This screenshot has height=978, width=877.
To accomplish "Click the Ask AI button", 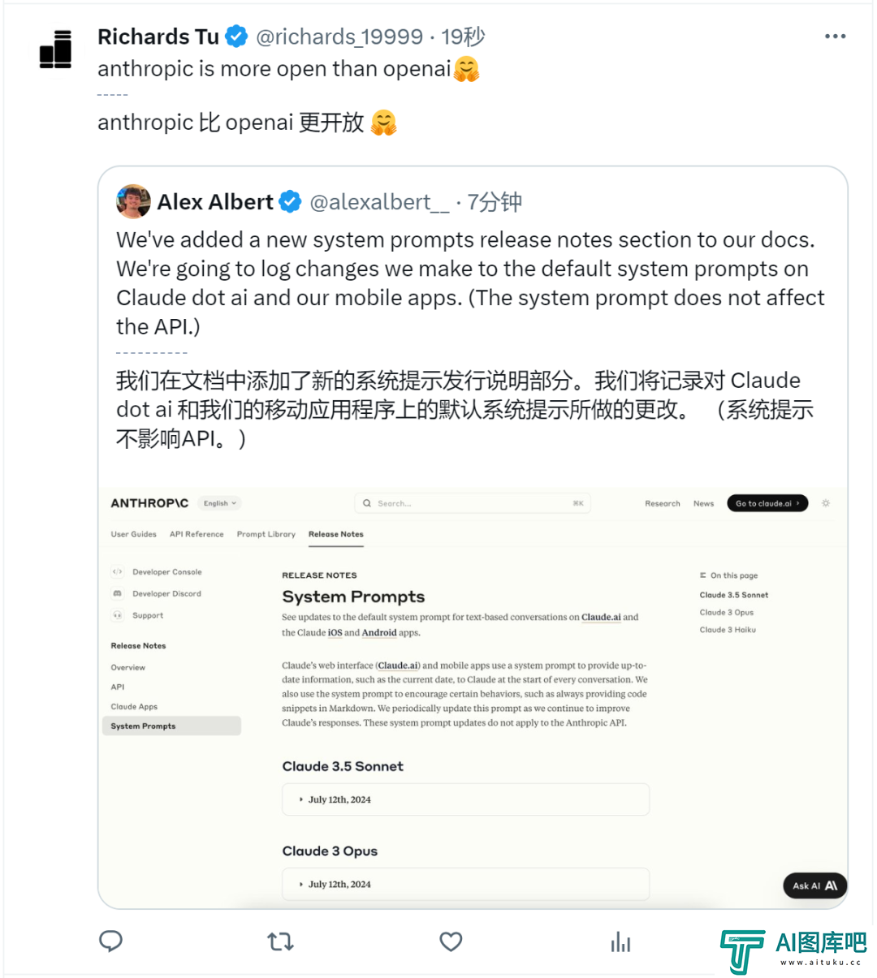I will [x=814, y=885].
